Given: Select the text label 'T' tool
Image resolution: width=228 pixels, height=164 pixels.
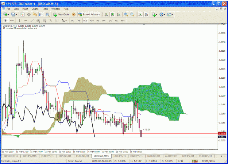Looking at the screenshot, I should point(57,21).
